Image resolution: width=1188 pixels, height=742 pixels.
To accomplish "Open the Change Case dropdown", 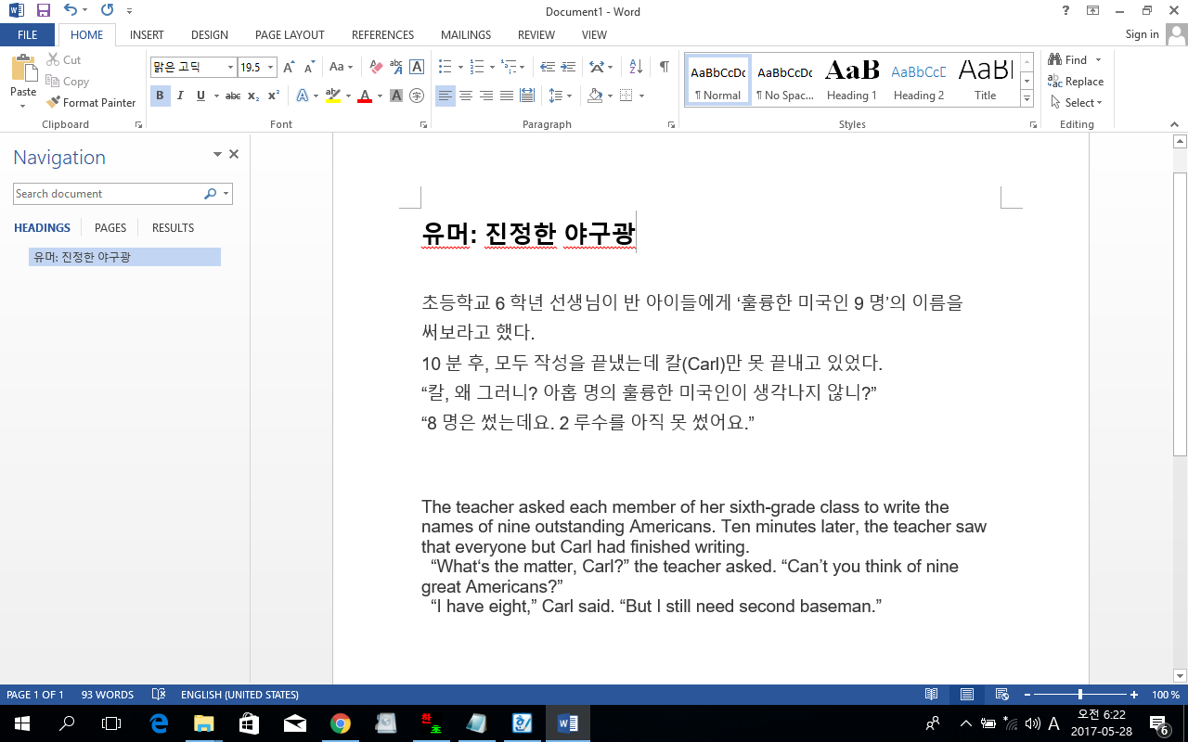I will [x=341, y=67].
